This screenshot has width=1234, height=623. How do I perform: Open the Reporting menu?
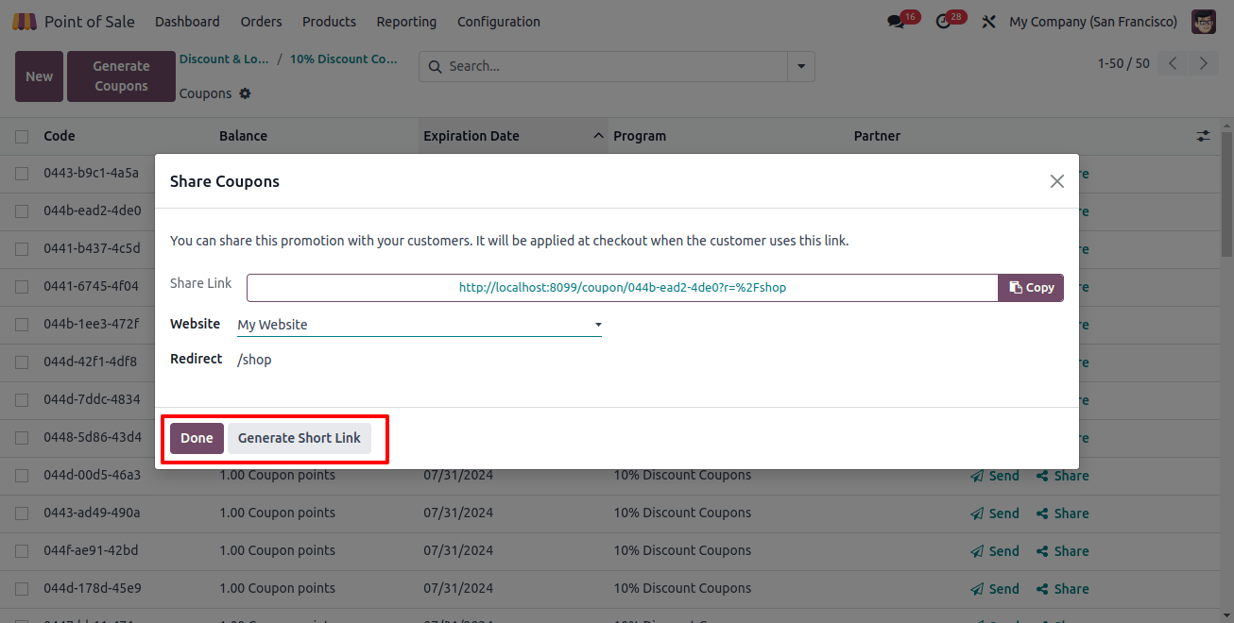[406, 21]
